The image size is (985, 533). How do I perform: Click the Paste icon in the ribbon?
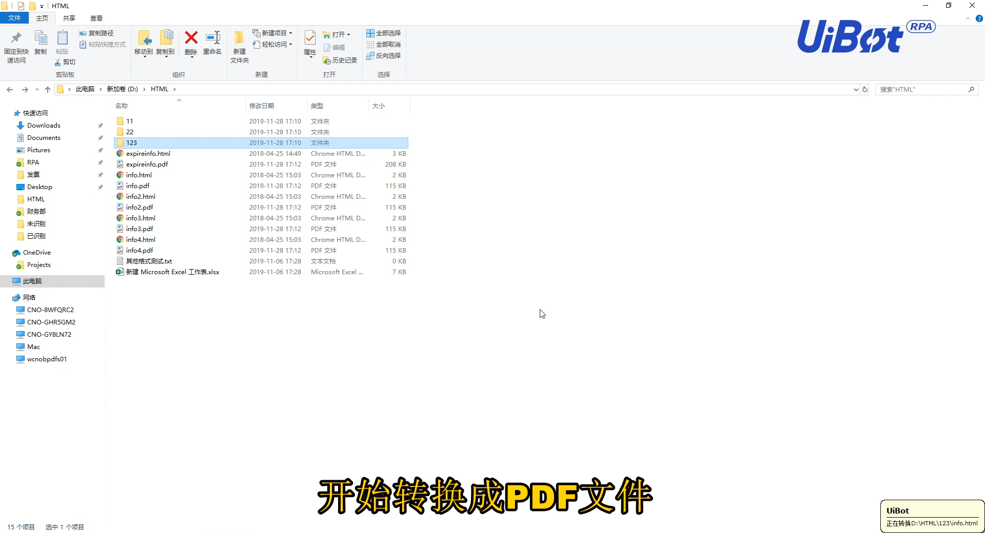62,38
